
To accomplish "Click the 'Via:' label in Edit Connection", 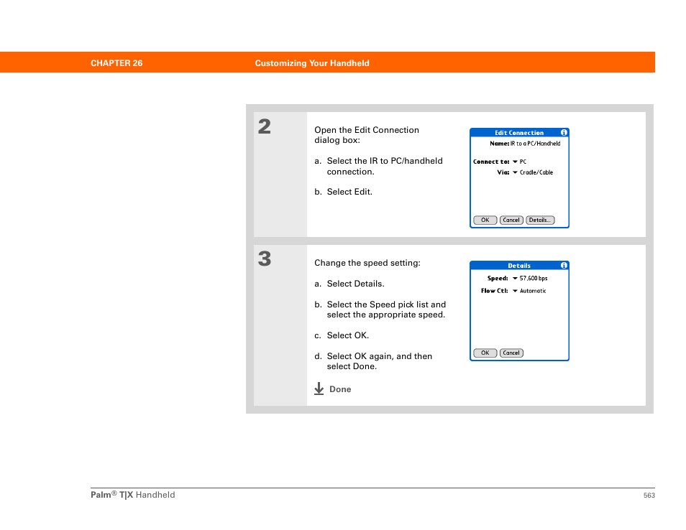I will (503, 172).
